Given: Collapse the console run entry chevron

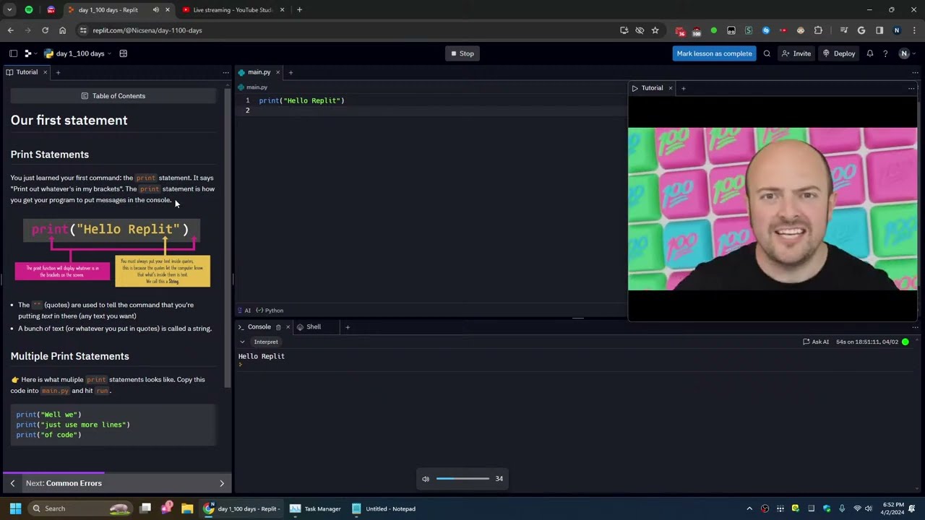Looking at the screenshot, I should pos(242,342).
